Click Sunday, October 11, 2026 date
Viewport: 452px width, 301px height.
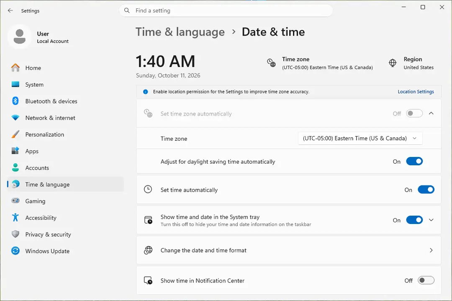(x=168, y=75)
